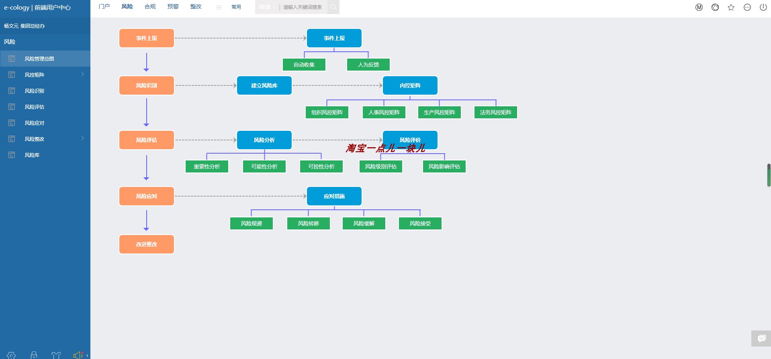This screenshot has height=359, width=771.
Task: Click the list icon next to 风险库
Action: (12, 155)
